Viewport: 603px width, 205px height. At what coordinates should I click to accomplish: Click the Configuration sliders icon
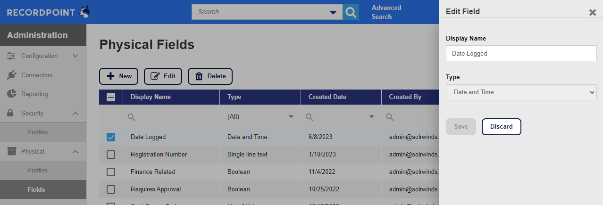point(12,56)
